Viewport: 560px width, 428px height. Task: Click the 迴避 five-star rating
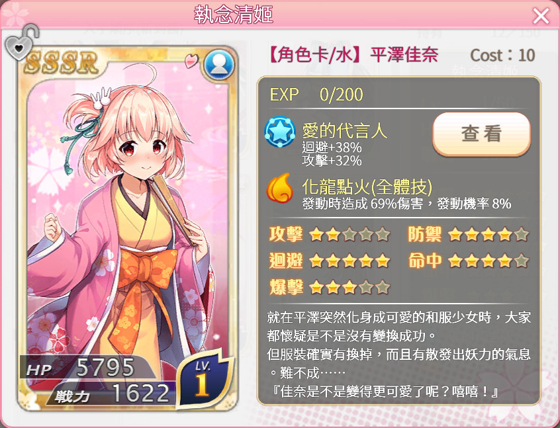coord(329,261)
